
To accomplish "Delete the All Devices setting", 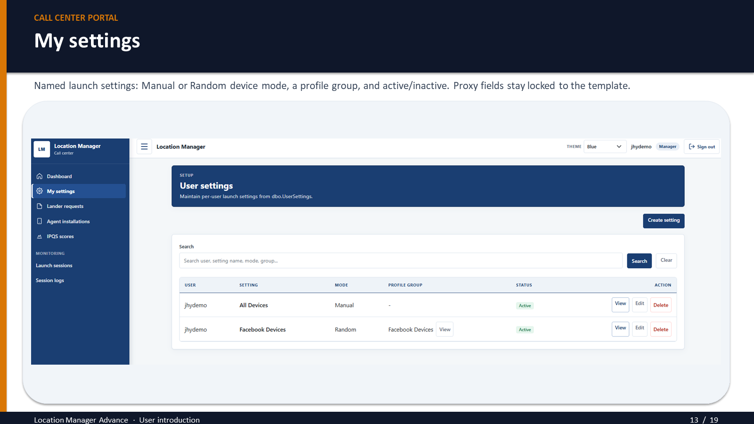I will click(x=661, y=305).
